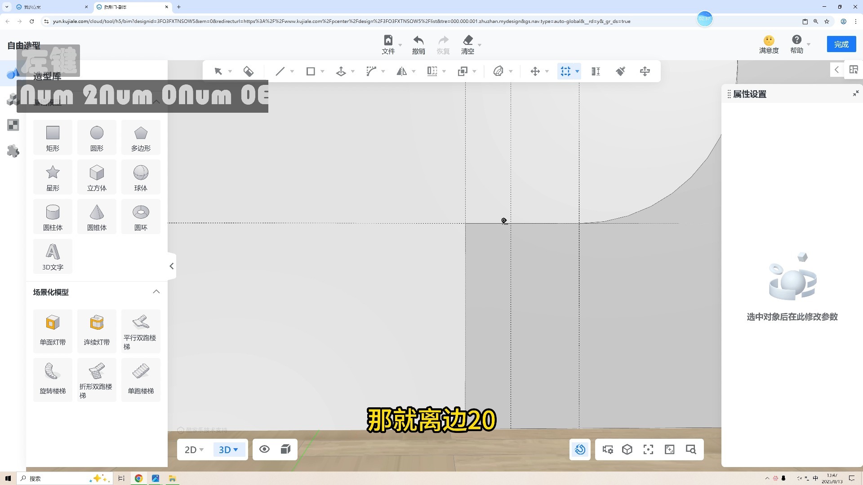
Task: Click the isometric cube view icon
Action: (x=627, y=449)
